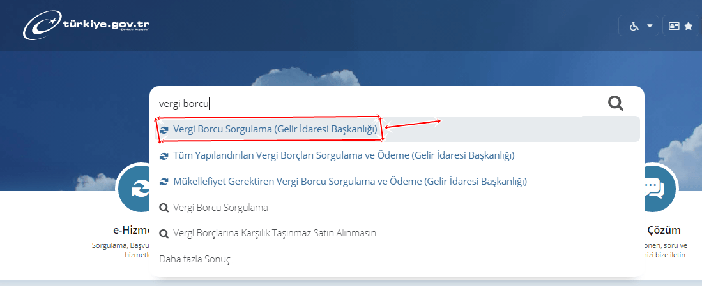The image size is (702, 286).
Task: Click service icon beside Mükellefiyet Gerektiren suggestion
Action: click(164, 182)
